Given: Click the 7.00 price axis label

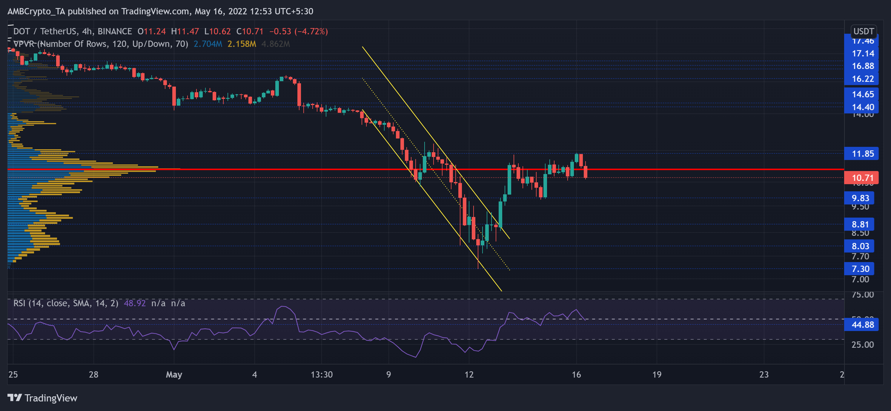Looking at the screenshot, I should (860, 279).
